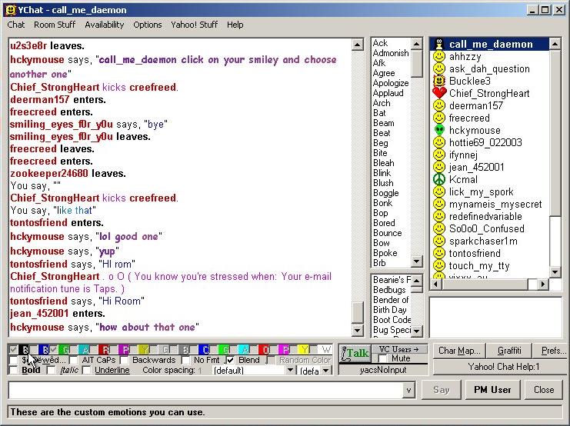Image resolution: width=570 pixels, height=426 pixels.
Task: Click the YChat smiley icon in title bar
Action: coord(11,9)
